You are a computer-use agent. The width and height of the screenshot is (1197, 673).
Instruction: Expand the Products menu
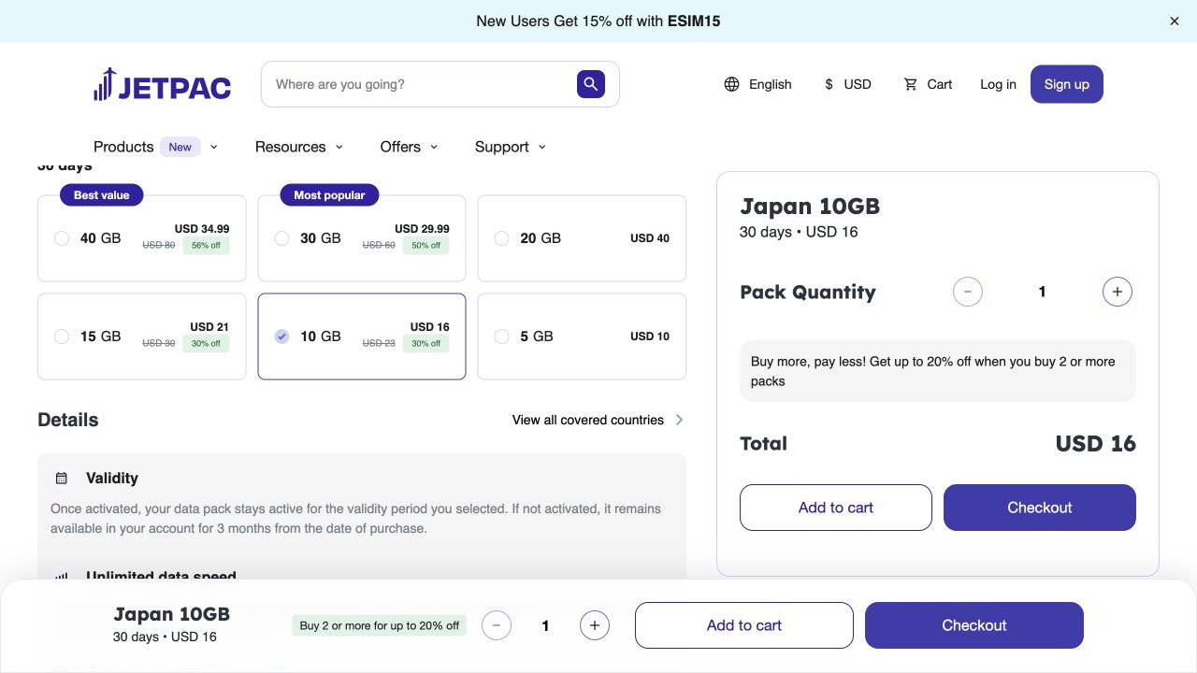click(155, 147)
